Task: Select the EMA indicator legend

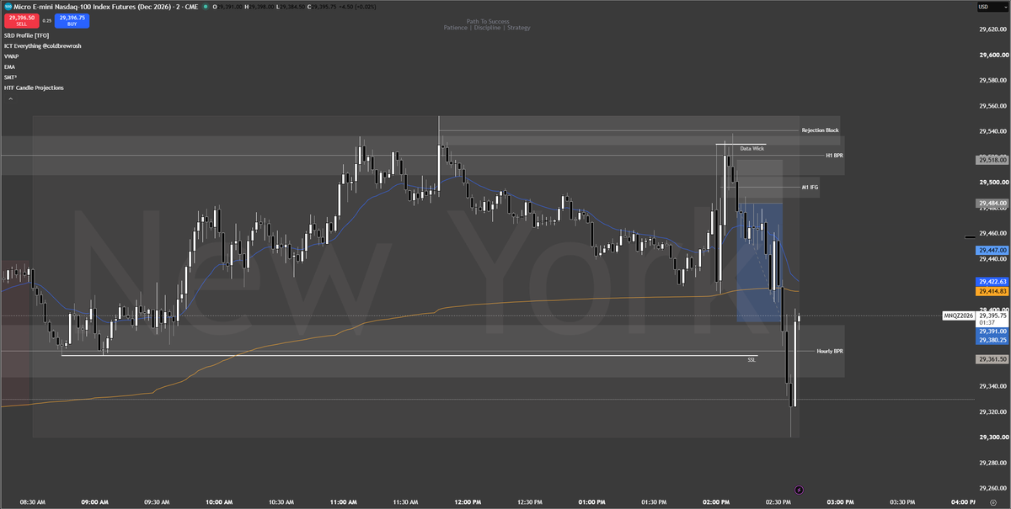Action: pos(8,66)
